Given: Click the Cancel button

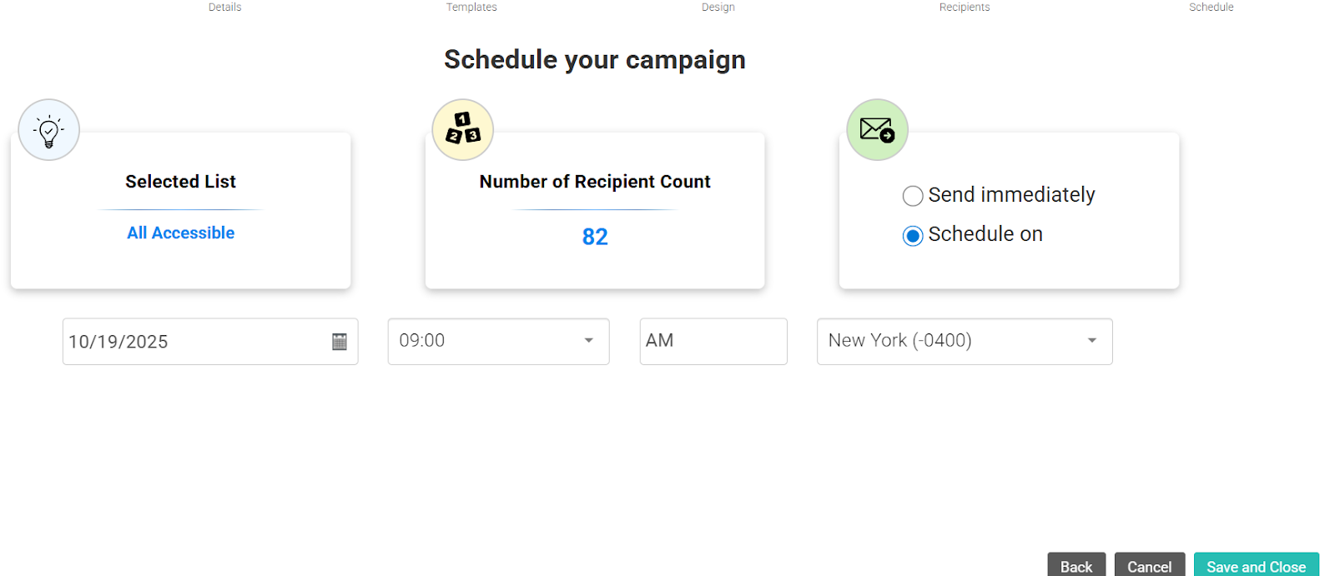Looking at the screenshot, I should (1149, 566).
